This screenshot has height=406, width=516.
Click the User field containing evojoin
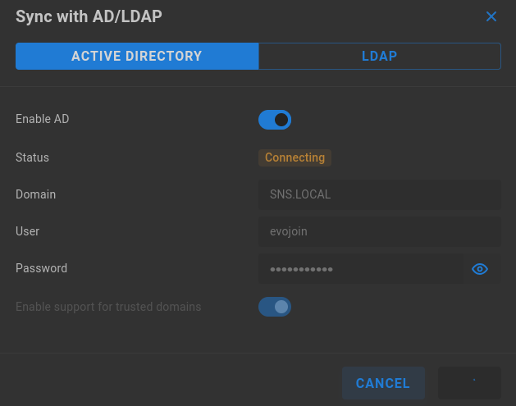coord(380,231)
